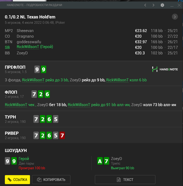
Task: Click goddesswaifu's stack €32.97
Action: (141, 42)
